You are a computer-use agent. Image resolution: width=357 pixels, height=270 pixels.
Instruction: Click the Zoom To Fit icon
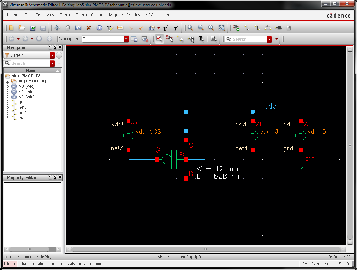[211, 28]
